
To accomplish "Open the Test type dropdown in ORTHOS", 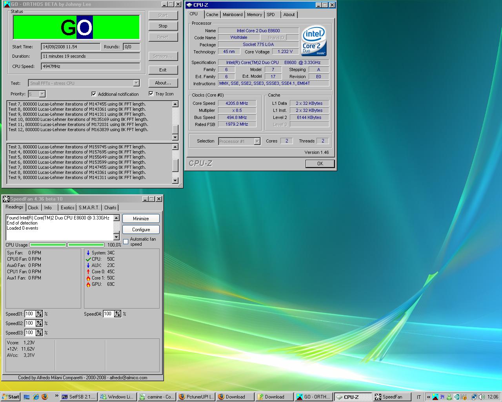I will pos(136,83).
